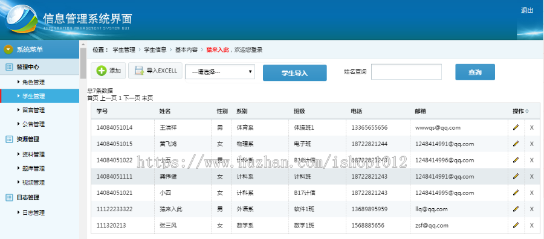The image size is (544, 239).
Task: Click the sidebar vertical scrollbar thumb
Action: click(x=83, y=63)
